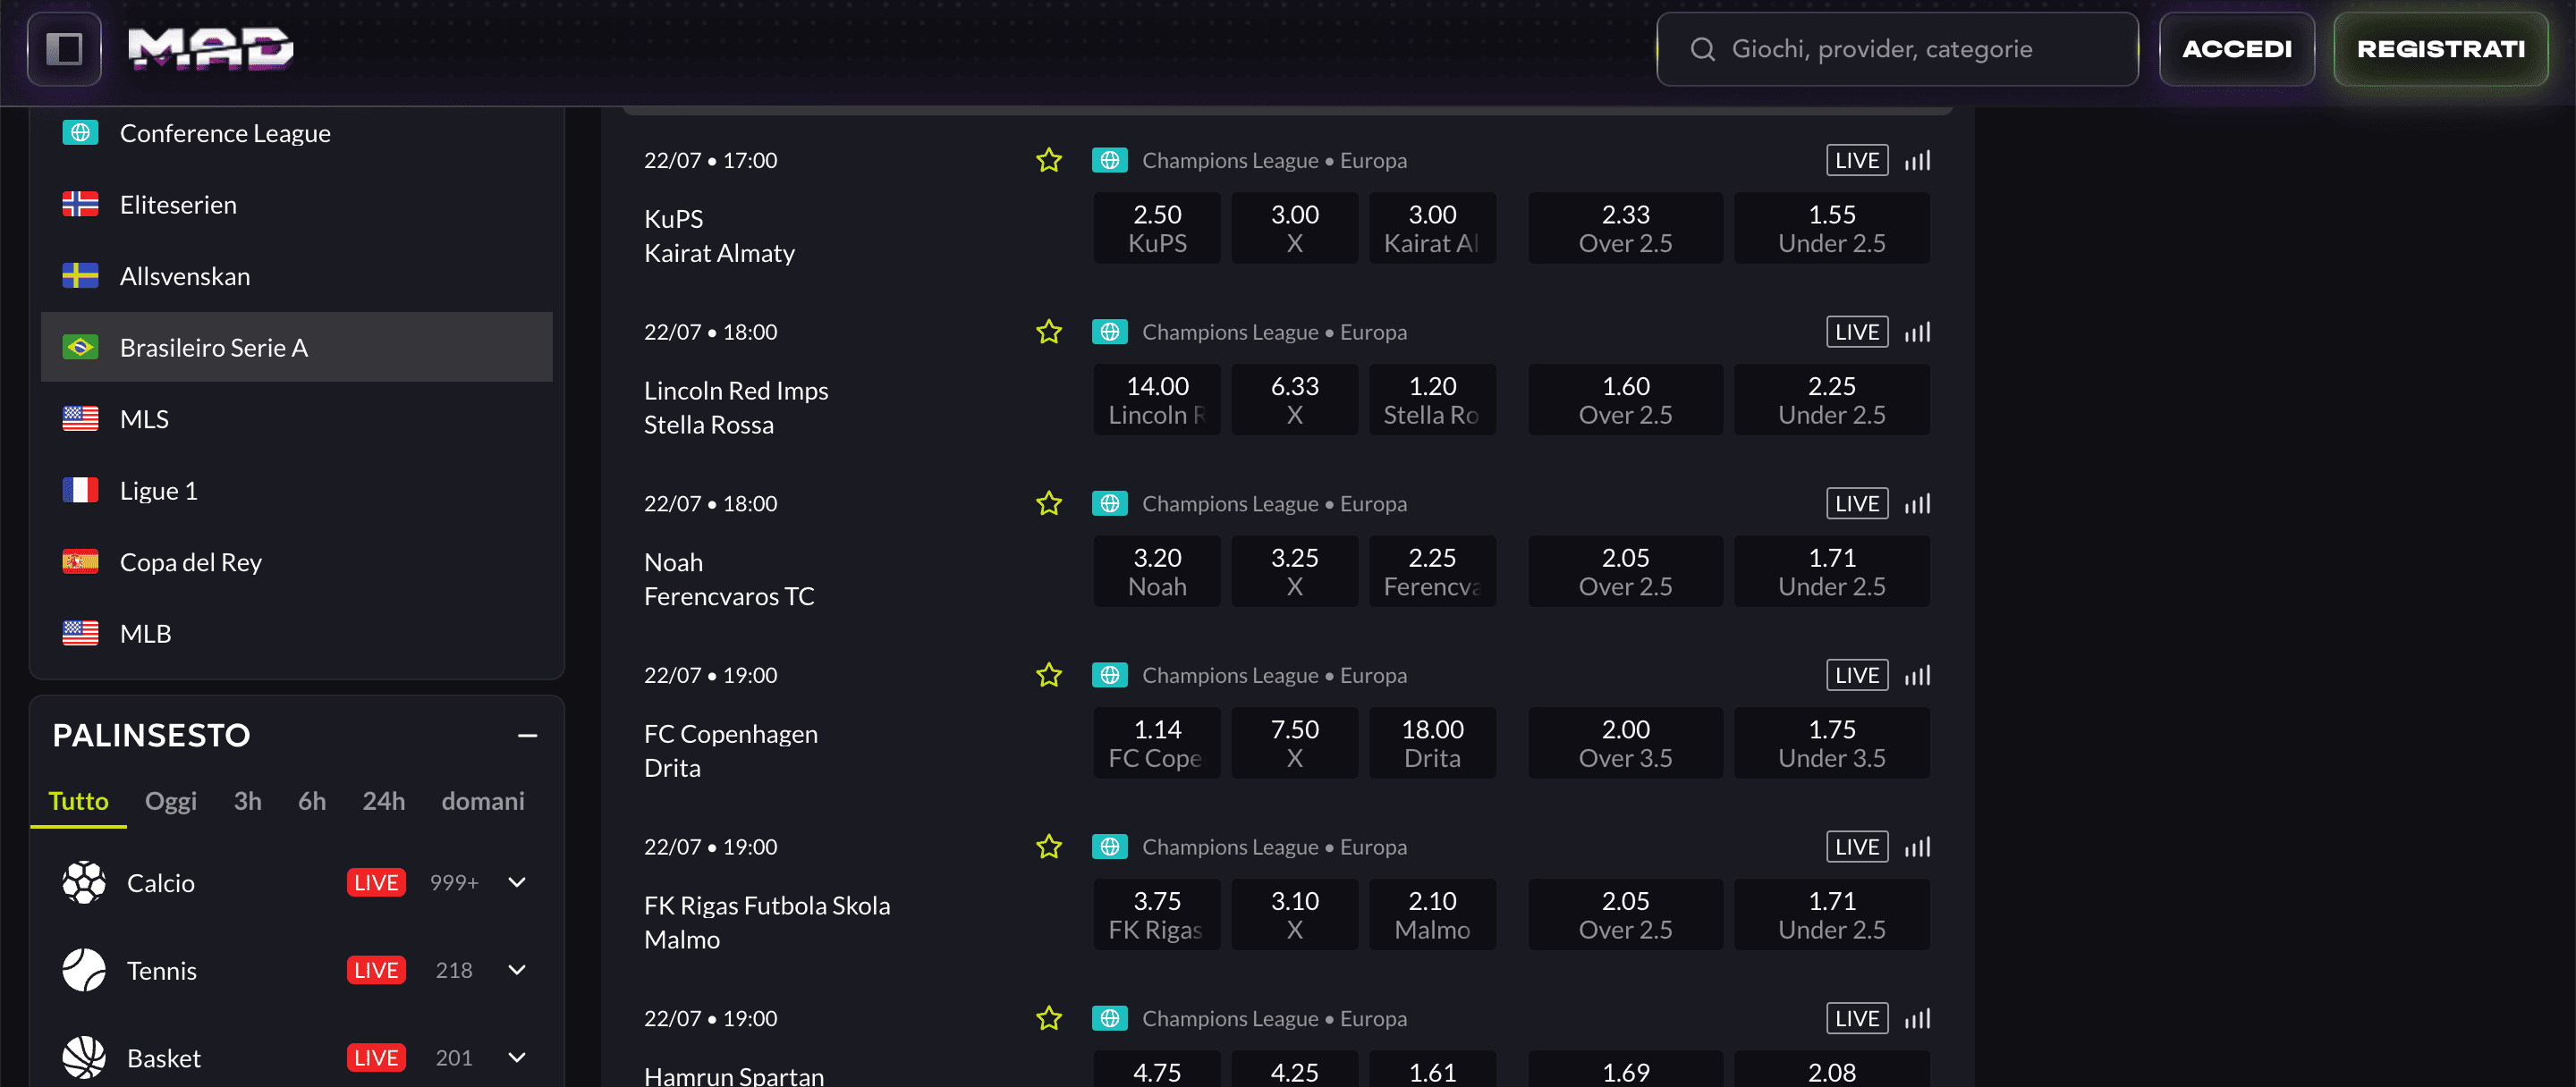Screen dimensions: 2576x1087
Task: Click the REGISTRATI button
Action: pos(2440,48)
